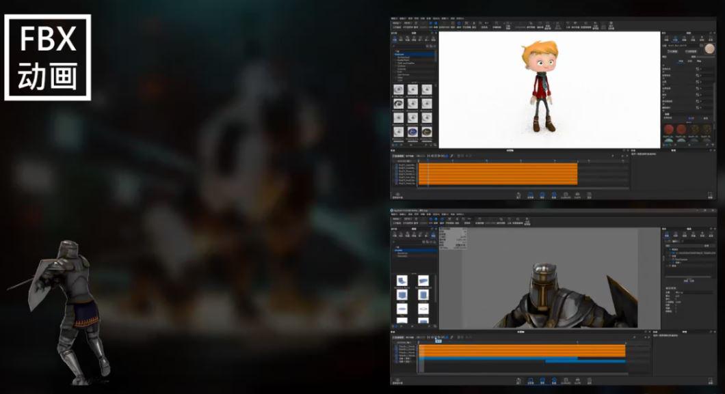This screenshot has width=725, height=394.
Task: Toggle Project icon in the knight window's bottom toolbar
Action: tap(542, 380)
